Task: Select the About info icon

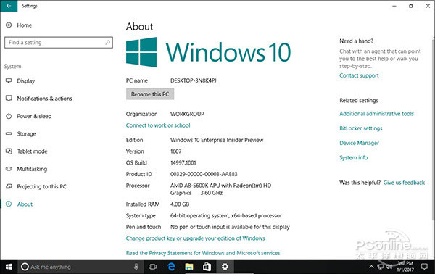Action: point(9,204)
